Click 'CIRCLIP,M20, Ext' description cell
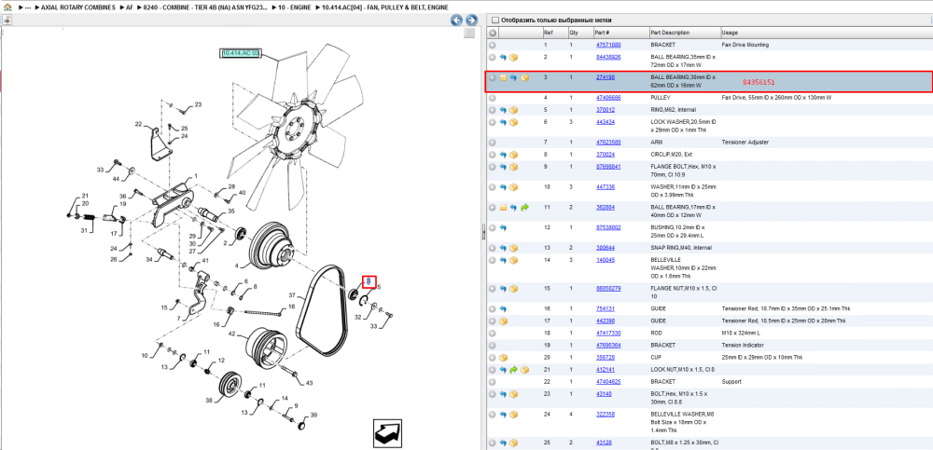Screen dimensions: 933x450 point(675,155)
